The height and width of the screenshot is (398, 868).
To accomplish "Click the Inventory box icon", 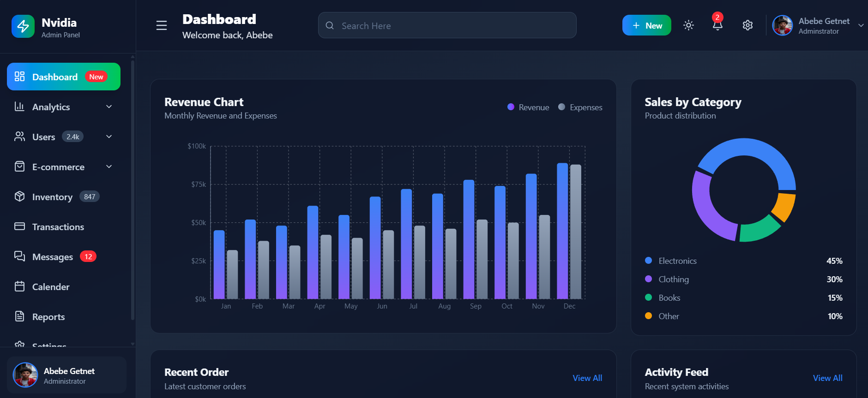I will 19,196.
